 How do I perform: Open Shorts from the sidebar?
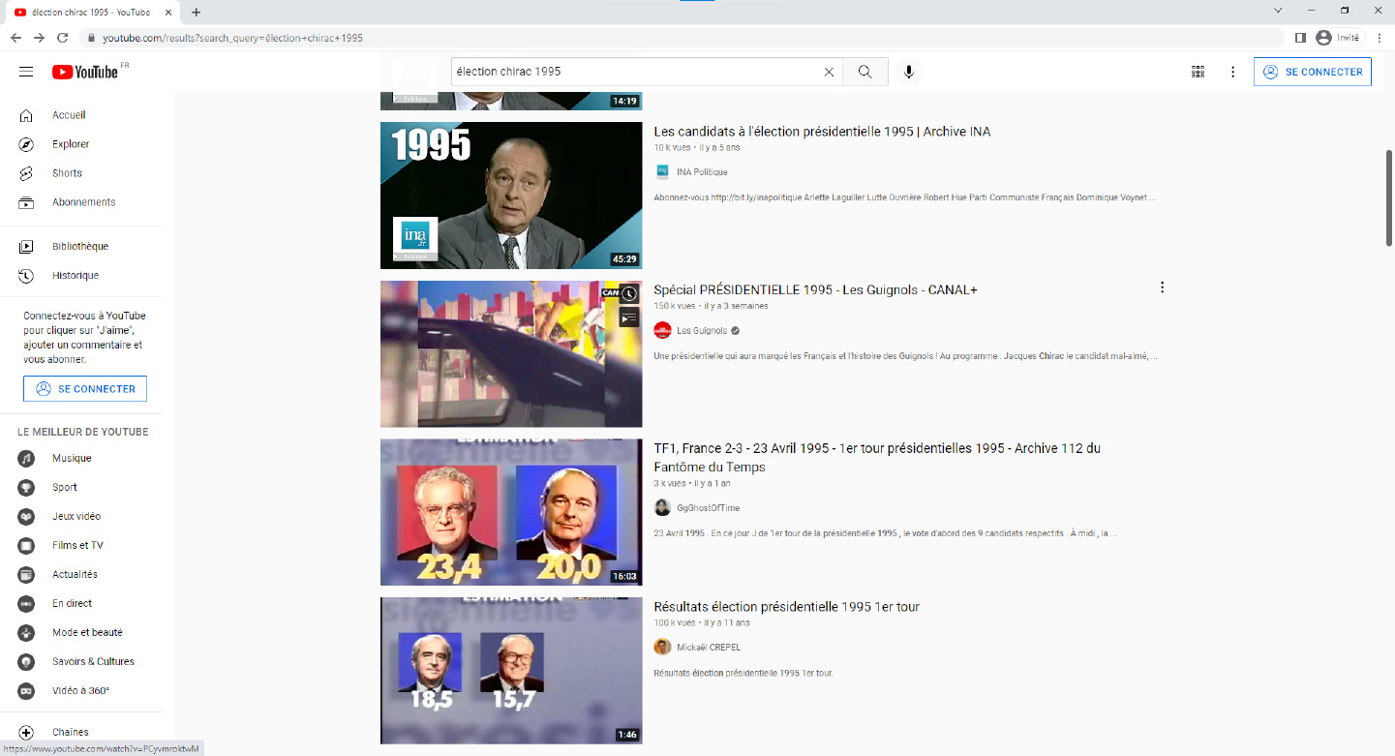pos(67,173)
